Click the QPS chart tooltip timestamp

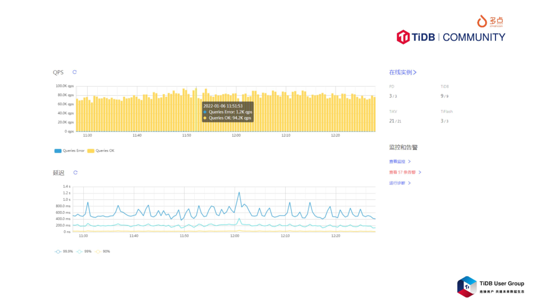click(223, 106)
